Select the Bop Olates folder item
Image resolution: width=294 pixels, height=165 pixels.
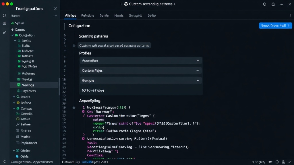coord(27,66)
